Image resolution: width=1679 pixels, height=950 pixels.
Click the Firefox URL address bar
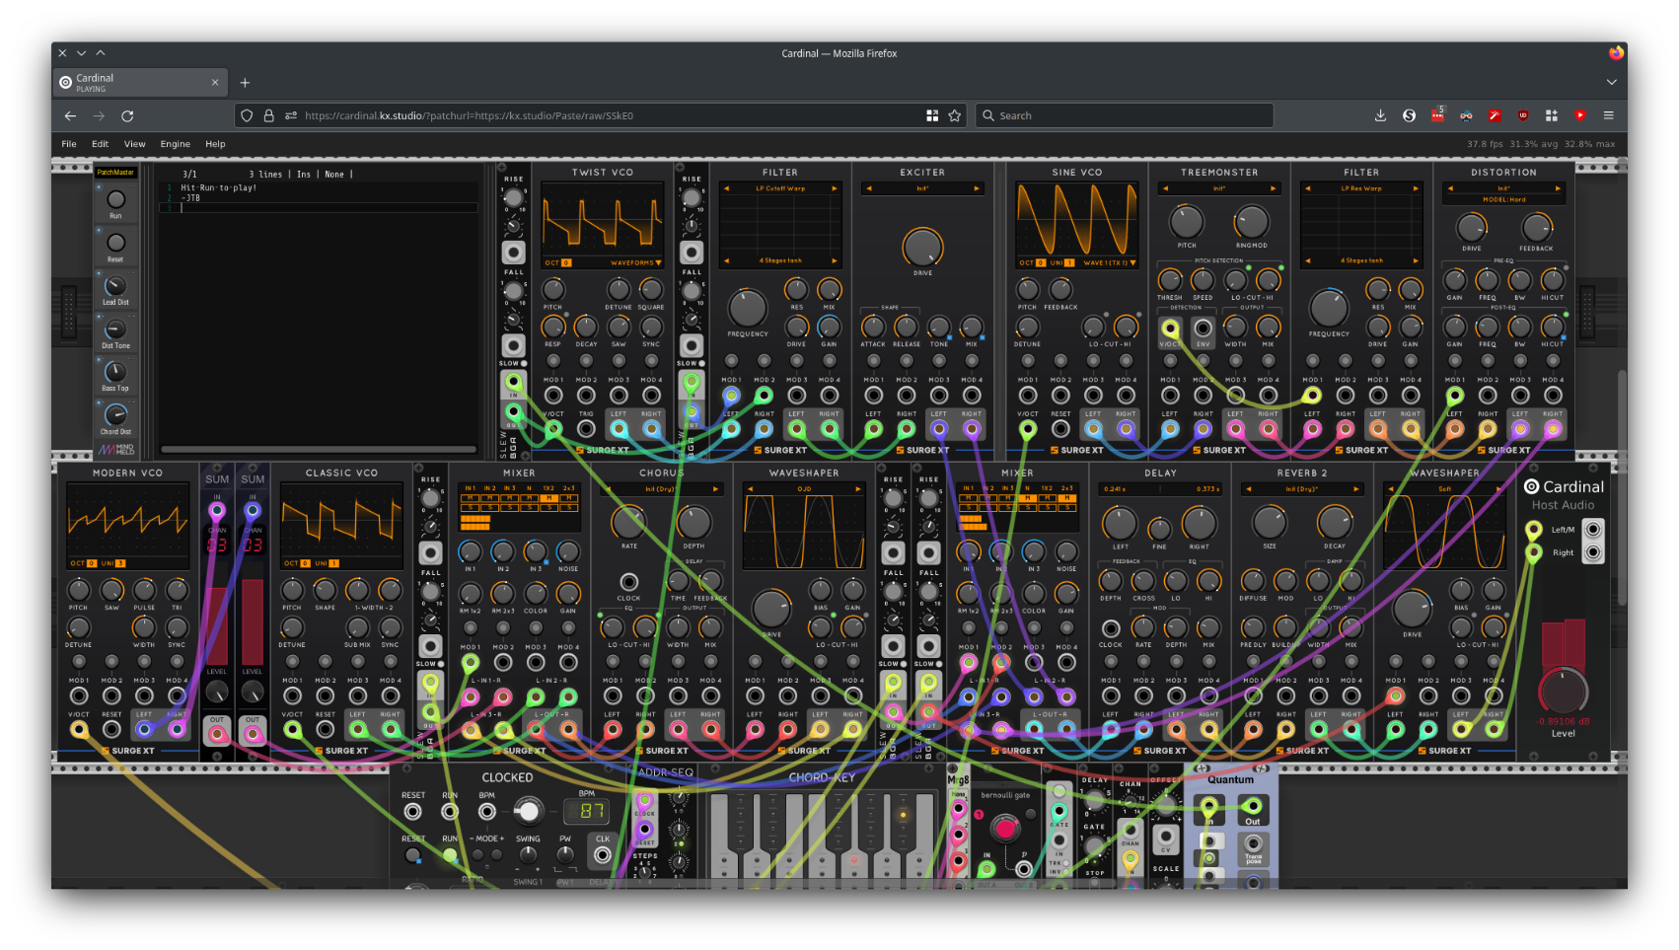[x=602, y=115]
